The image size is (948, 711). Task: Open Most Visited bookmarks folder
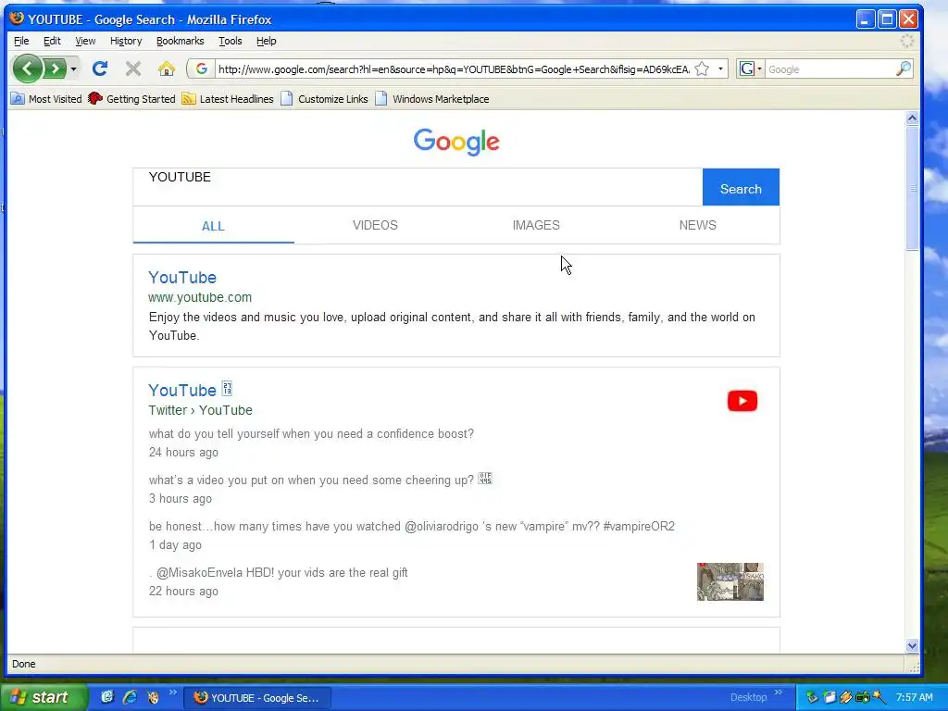click(46, 98)
